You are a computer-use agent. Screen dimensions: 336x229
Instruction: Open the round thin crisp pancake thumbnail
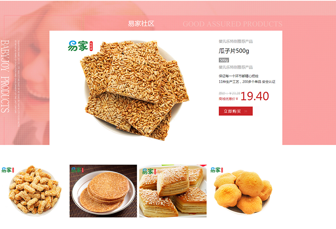click(103, 191)
